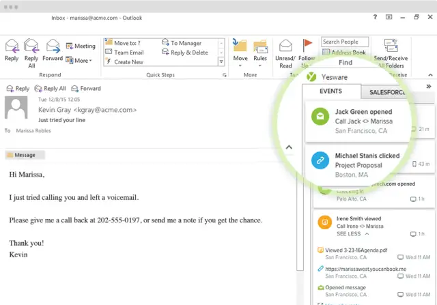Click the Rules icon

click(260, 46)
